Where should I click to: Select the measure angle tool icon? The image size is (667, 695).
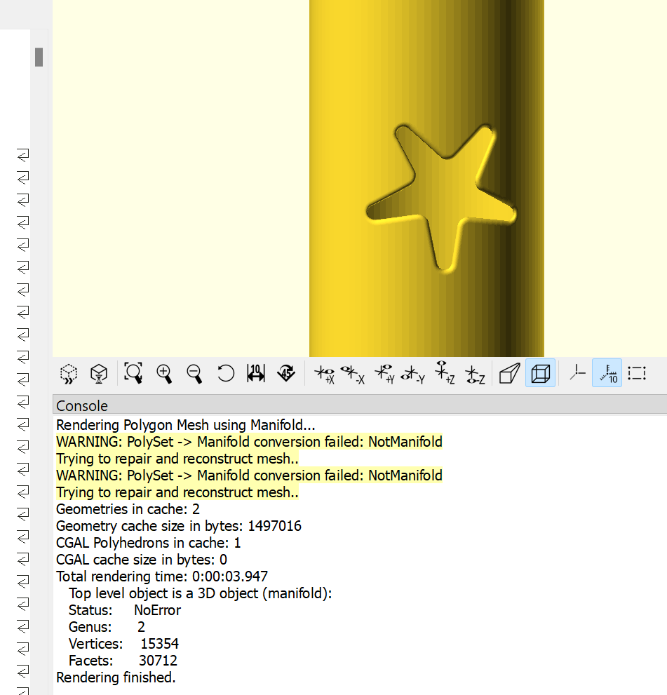pos(286,373)
